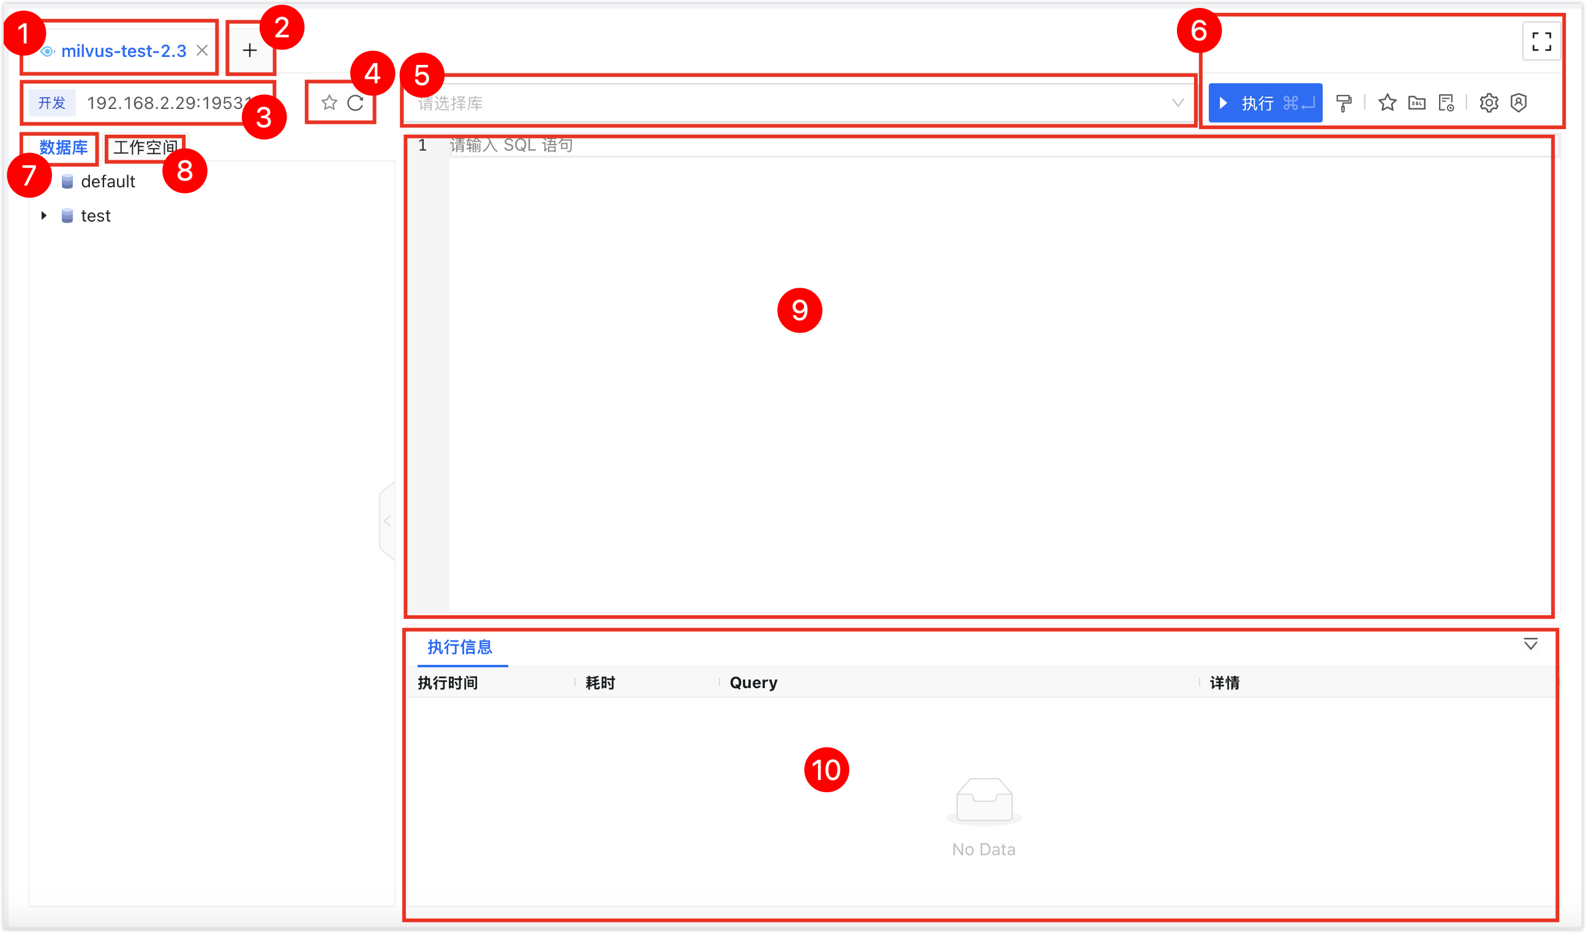
Task: Close the milvus-test-2.3 tab
Action: tap(202, 50)
